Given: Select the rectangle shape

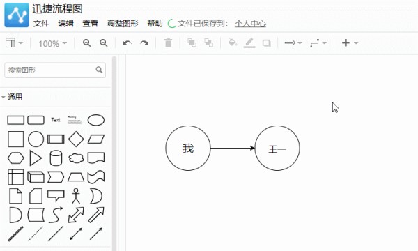Looking at the screenshot, I should pos(16,120).
